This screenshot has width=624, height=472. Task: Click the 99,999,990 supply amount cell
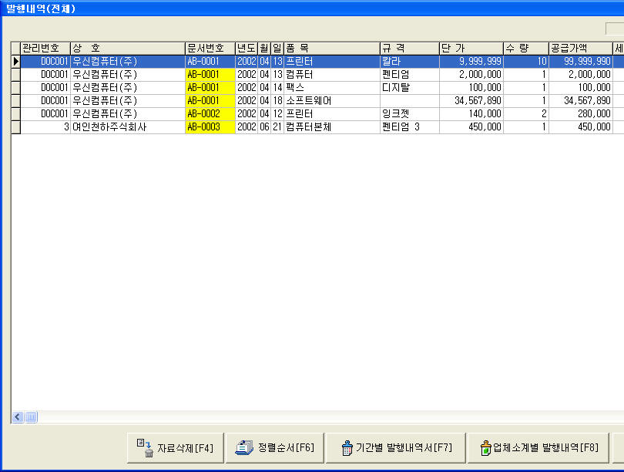point(581,62)
